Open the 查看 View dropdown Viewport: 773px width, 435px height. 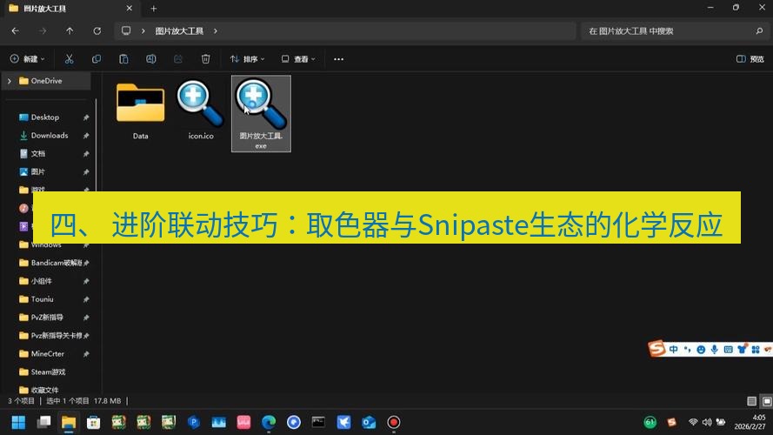[297, 59]
